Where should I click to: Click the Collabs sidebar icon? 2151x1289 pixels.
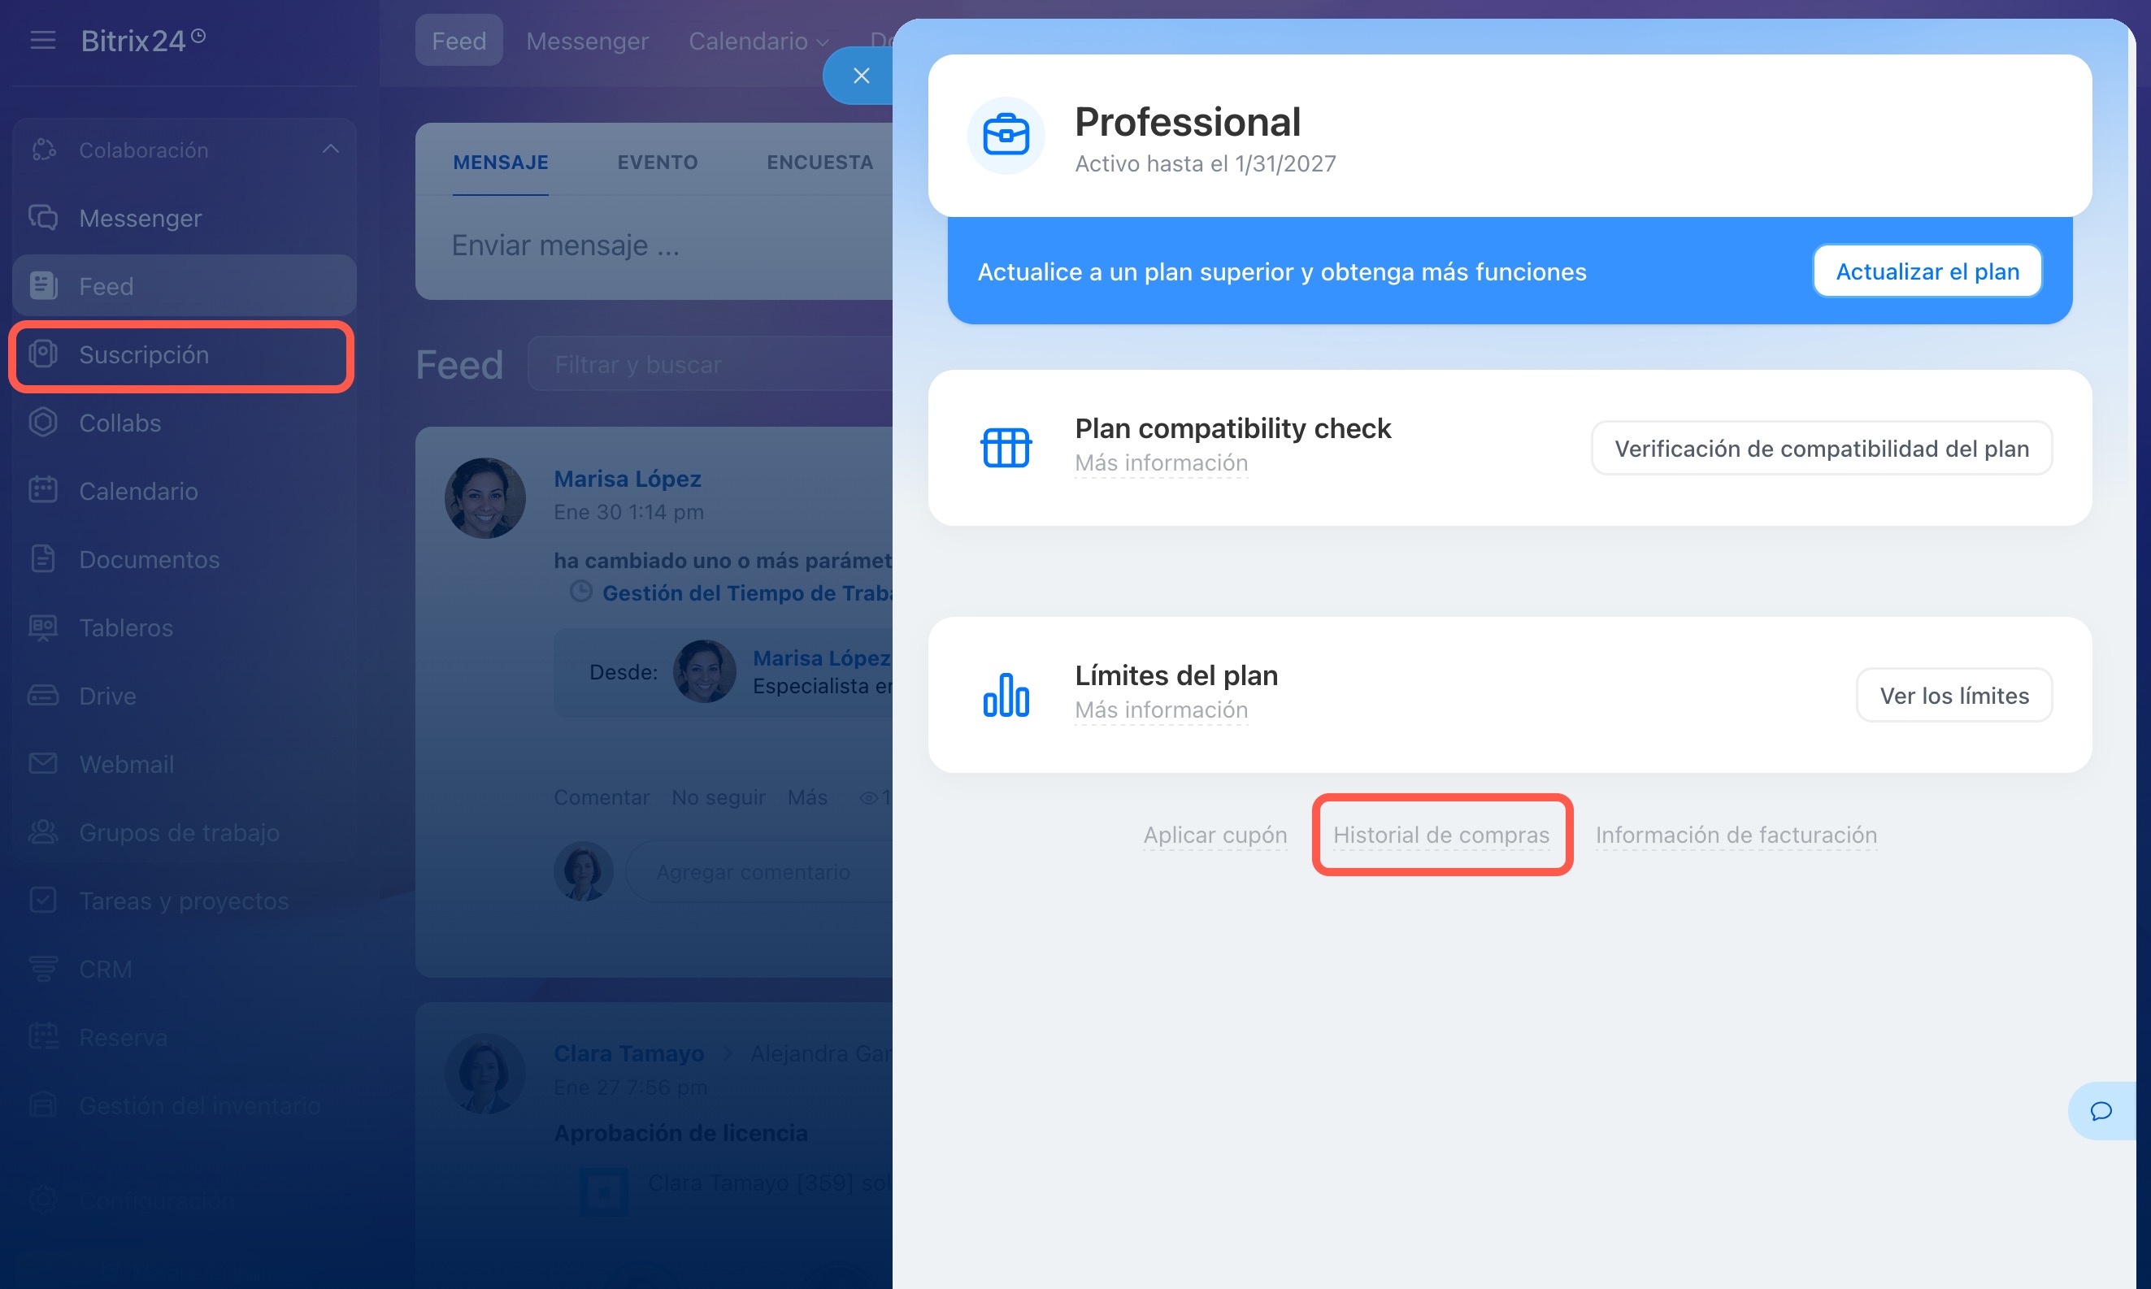click(42, 423)
